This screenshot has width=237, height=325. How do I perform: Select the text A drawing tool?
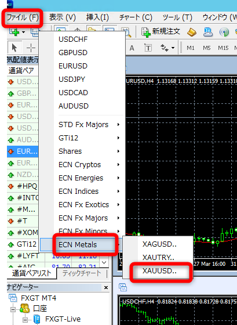click(x=132, y=48)
